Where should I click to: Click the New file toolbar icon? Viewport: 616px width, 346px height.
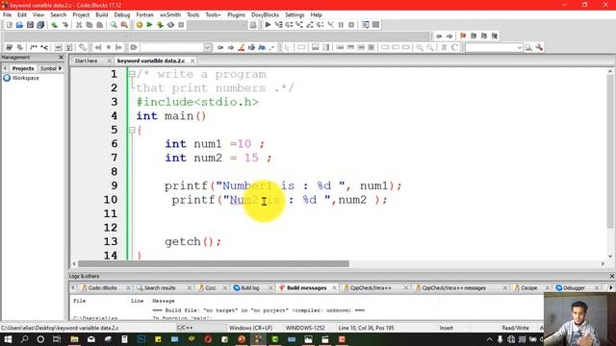click(x=9, y=25)
